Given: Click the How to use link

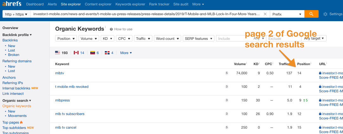Looking at the screenshot, I should (123, 29).
